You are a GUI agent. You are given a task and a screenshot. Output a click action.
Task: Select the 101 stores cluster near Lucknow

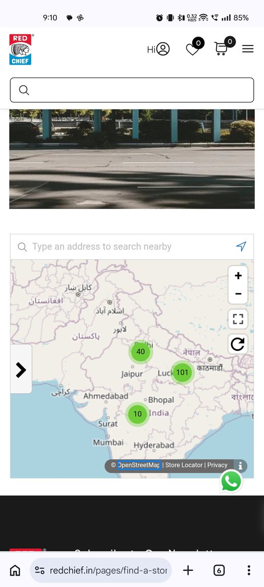pos(182,372)
